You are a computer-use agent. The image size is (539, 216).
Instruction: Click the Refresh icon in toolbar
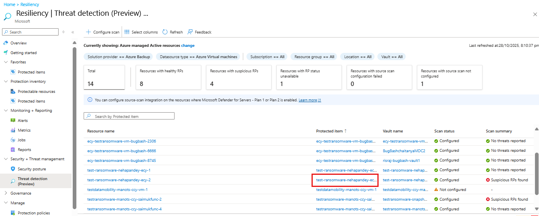pyautogui.click(x=165, y=32)
